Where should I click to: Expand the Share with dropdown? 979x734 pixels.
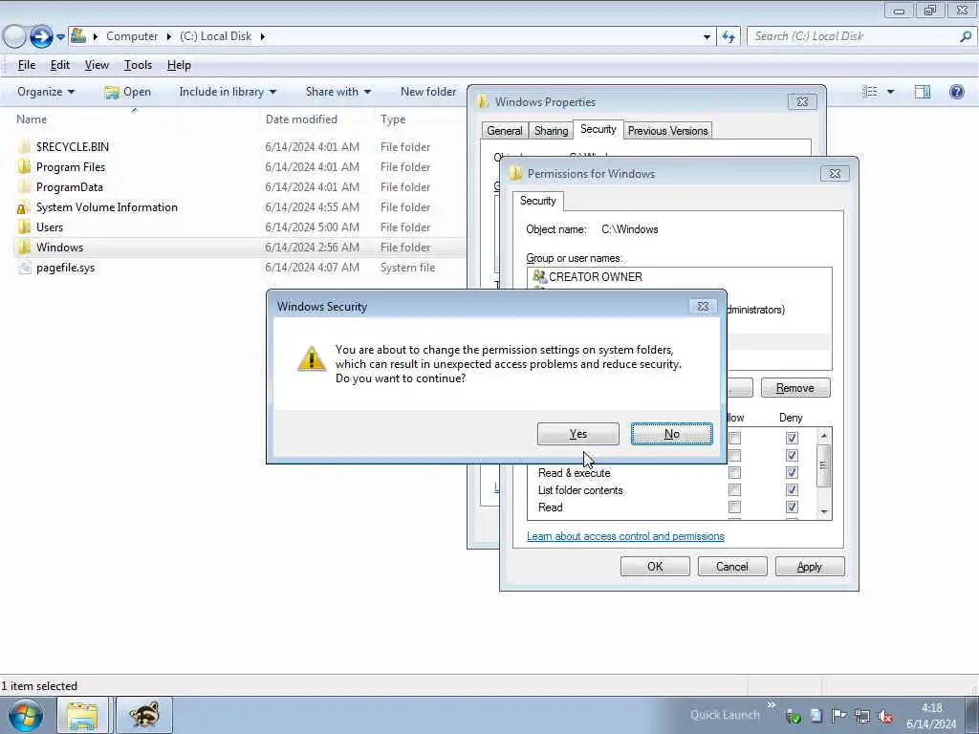(338, 92)
